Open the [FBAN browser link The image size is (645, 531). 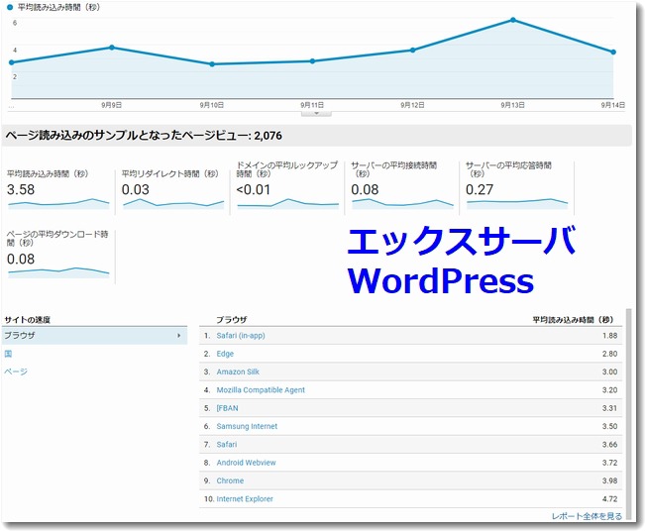tap(227, 408)
